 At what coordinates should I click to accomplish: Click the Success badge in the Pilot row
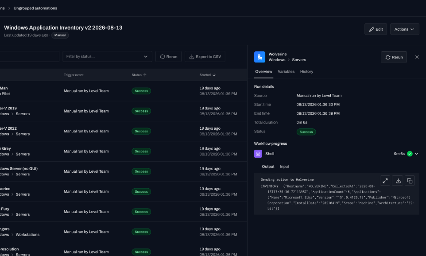point(141,91)
